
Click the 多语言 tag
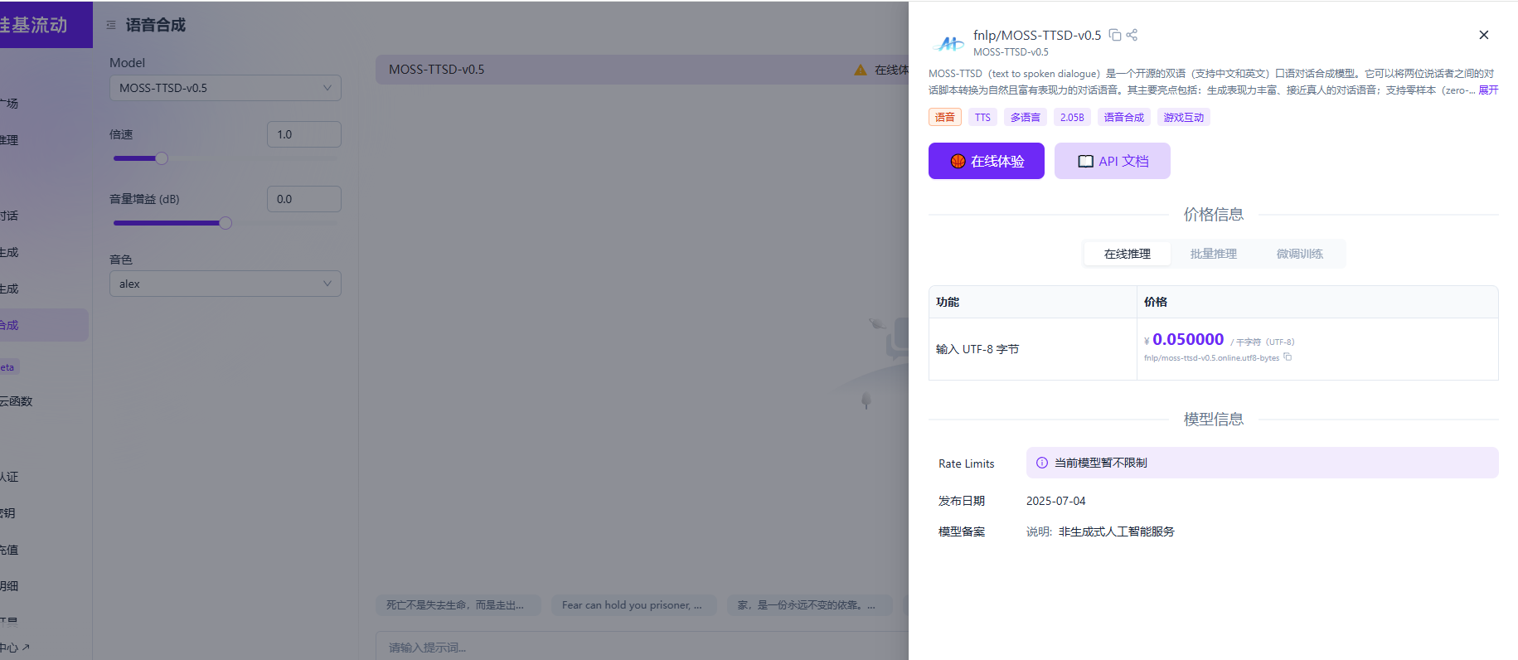coord(1026,117)
